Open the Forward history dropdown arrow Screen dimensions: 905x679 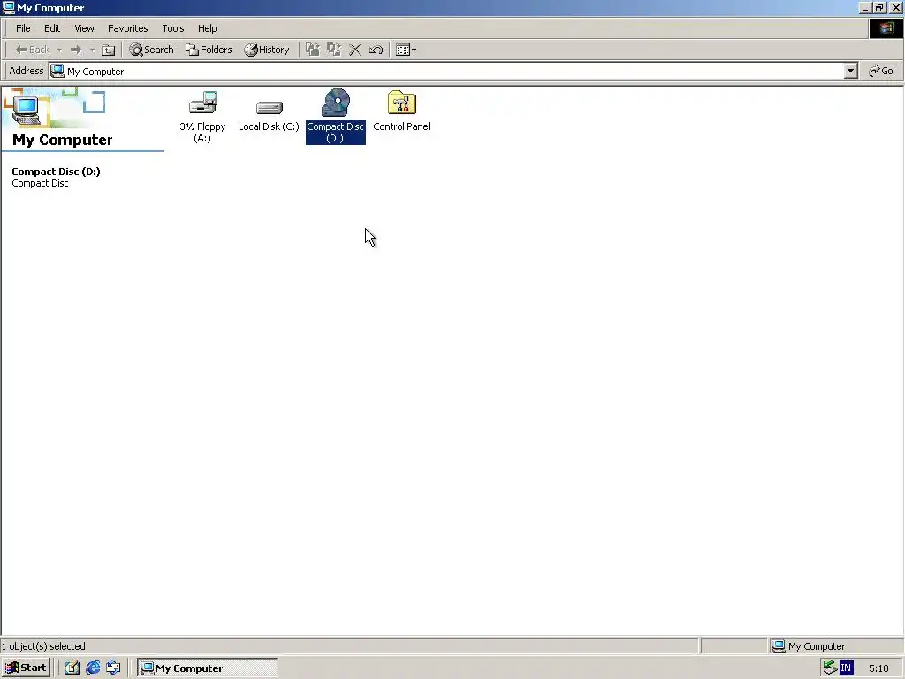coord(92,50)
